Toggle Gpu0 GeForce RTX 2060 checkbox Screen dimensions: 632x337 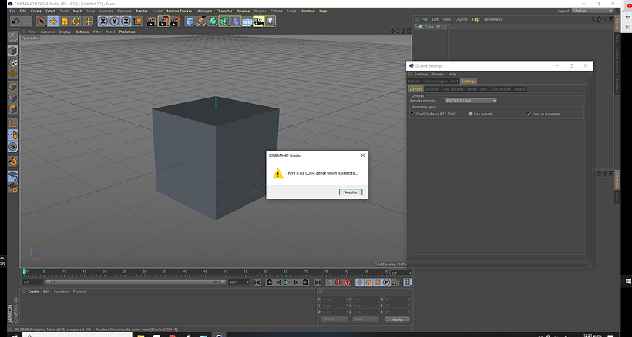413,114
